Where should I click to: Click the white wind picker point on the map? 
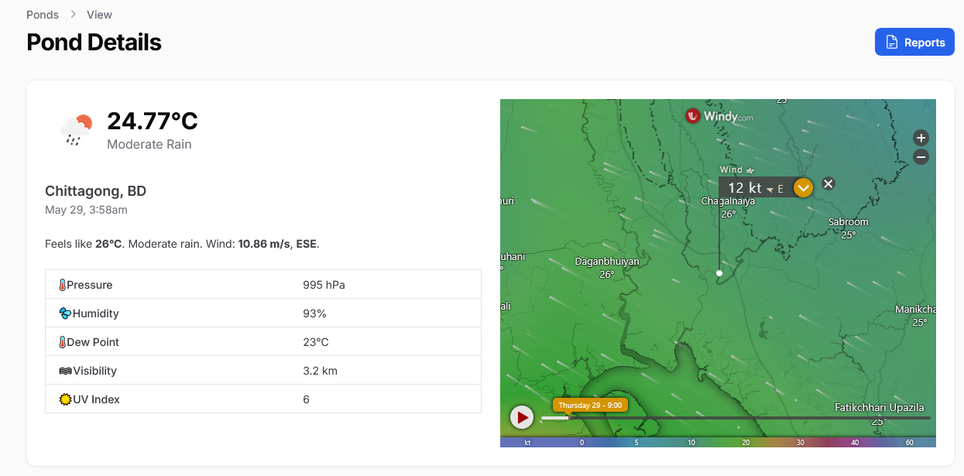tap(719, 273)
